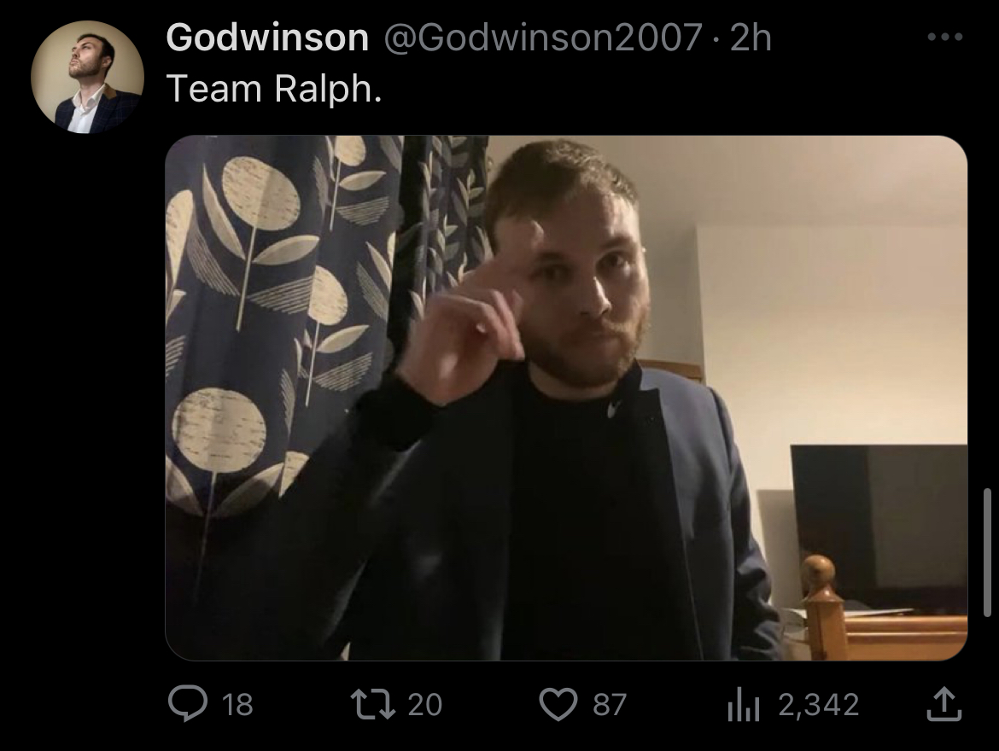Click the retweet count 20
999x751 pixels.
click(x=425, y=705)
